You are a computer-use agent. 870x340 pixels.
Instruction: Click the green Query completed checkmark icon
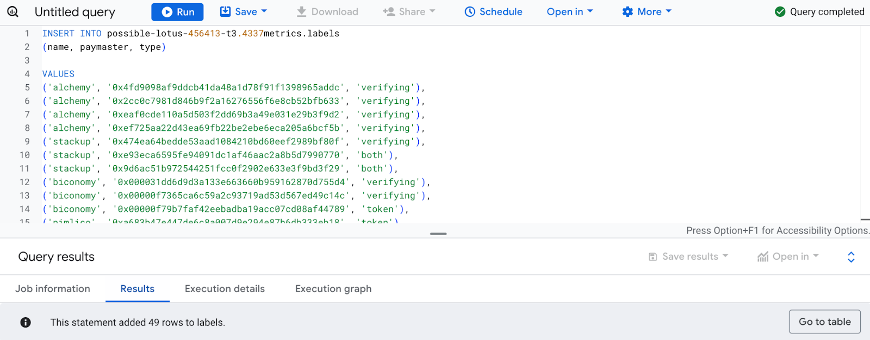[780, 12]
